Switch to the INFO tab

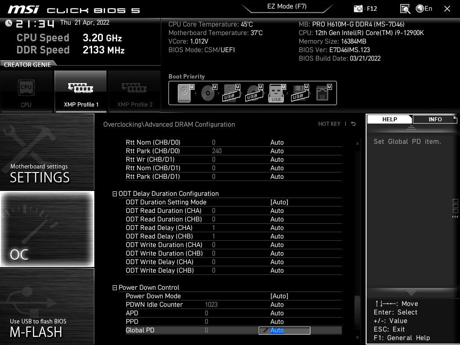(x=435, y=119)
